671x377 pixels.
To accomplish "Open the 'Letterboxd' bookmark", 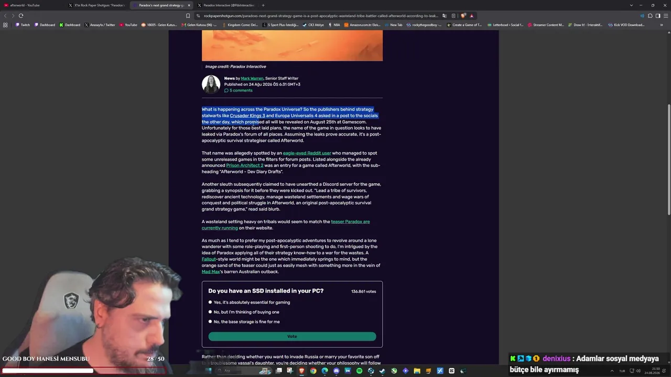I will pos(506,25).
